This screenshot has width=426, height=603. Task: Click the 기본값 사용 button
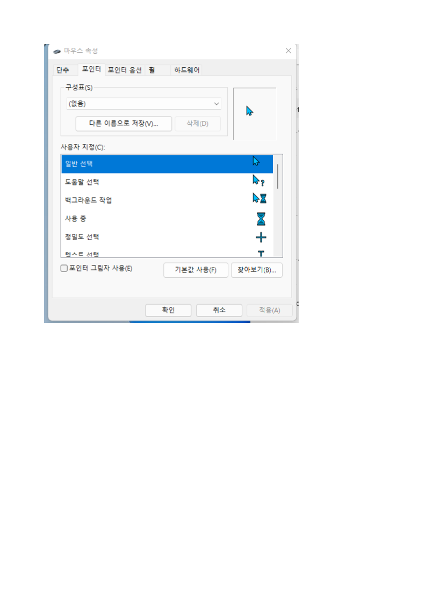tap(196, 270)
